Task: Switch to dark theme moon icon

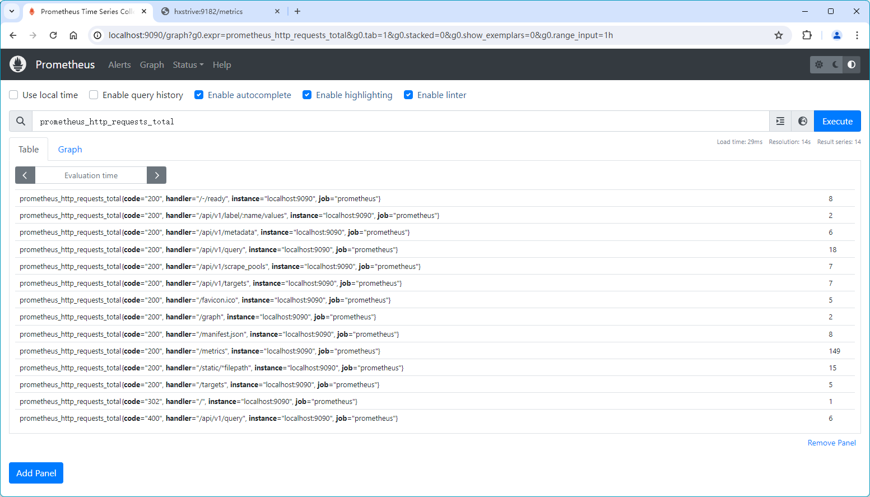Action: pos(835,64)
